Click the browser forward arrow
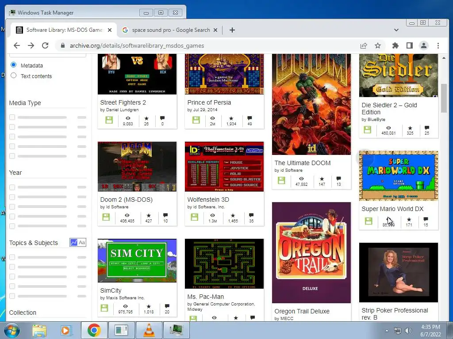This screenshot has height=339, width=453. (x=31, y=45)
